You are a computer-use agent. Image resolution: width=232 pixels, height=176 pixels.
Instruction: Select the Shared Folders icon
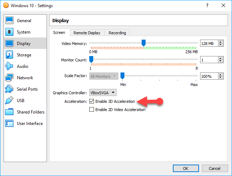[9, 112]
